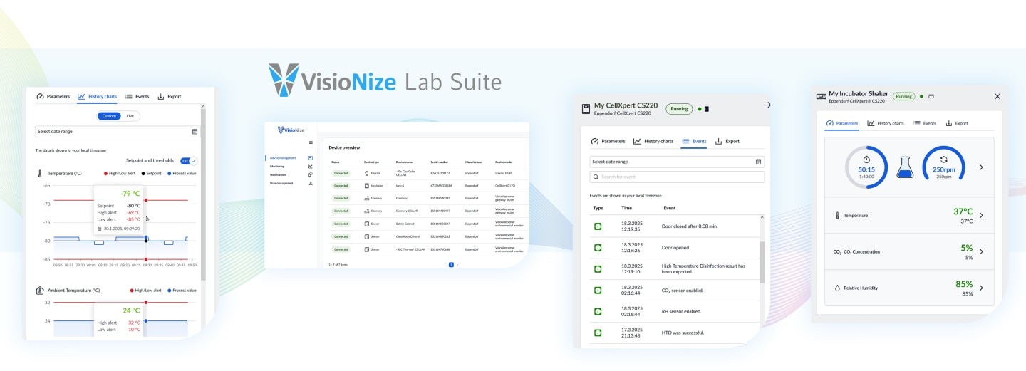Click the Device management sidebar icon

310,157
